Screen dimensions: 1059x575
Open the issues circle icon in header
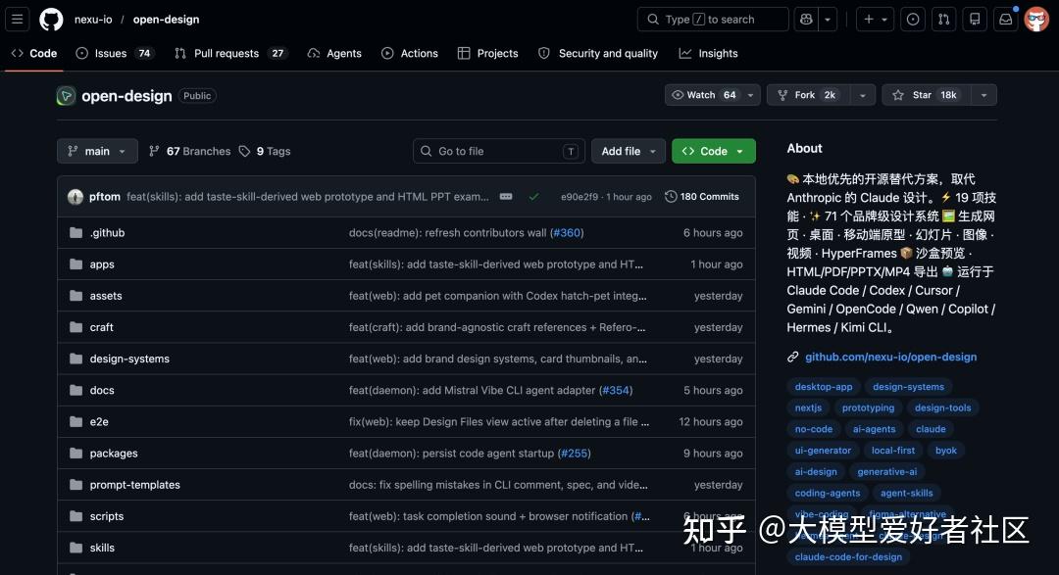(913, 19)
